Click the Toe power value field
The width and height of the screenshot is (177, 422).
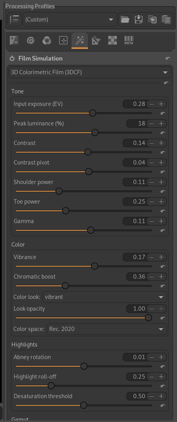[x=135, y=202]
